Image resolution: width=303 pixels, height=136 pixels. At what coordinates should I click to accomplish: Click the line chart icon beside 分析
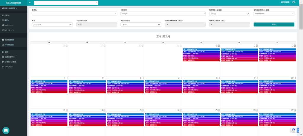3,15
